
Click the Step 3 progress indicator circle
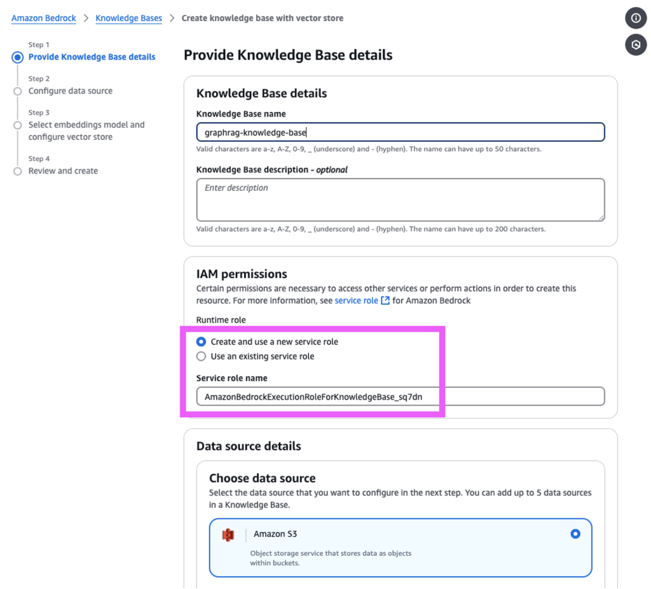(x=18, y=125)
